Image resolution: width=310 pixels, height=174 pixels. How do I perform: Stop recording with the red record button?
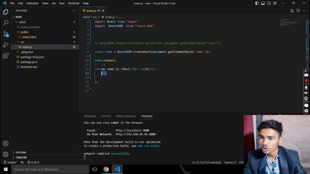click(306, 81)
